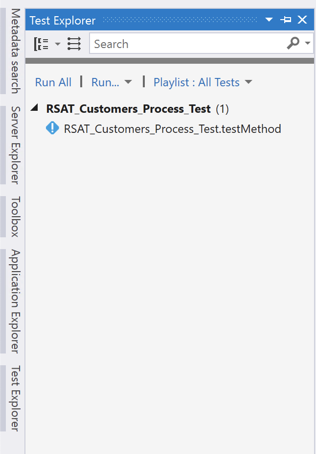Select the RSAT_Customers_Process_Test group header
This screenshot has width=316, height=454.
click(x=137, y=109)
